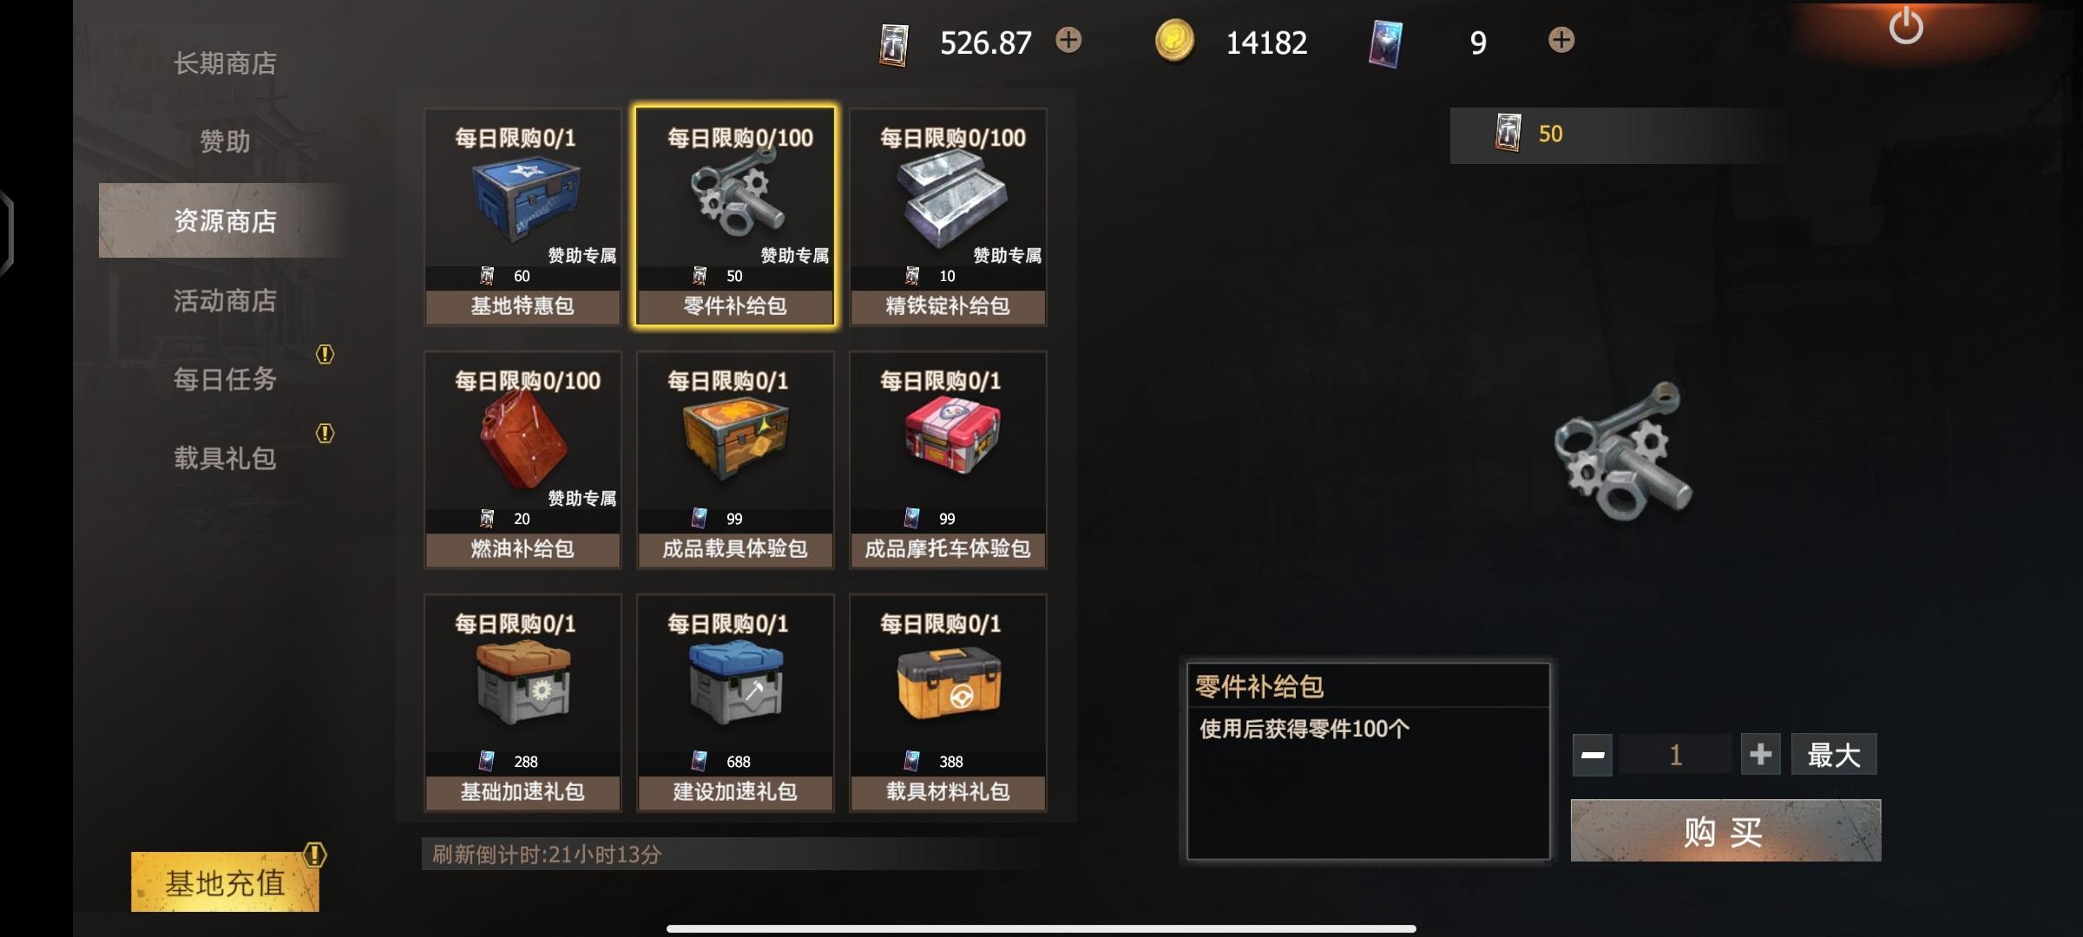Screen dimensions: 2083x937
Task: Set quantity to 最大
Action: (1834, 755)
